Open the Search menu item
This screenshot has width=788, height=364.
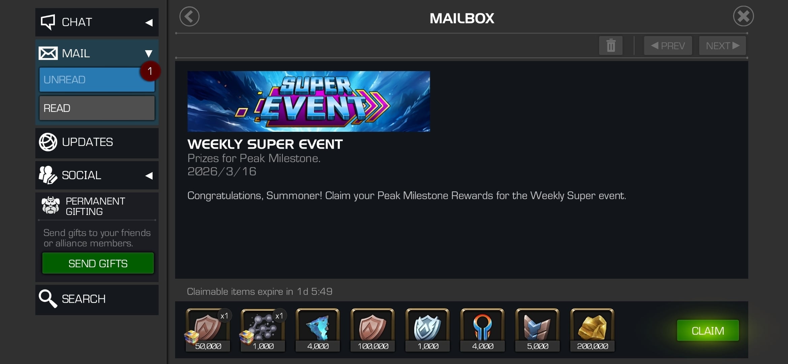97,300
